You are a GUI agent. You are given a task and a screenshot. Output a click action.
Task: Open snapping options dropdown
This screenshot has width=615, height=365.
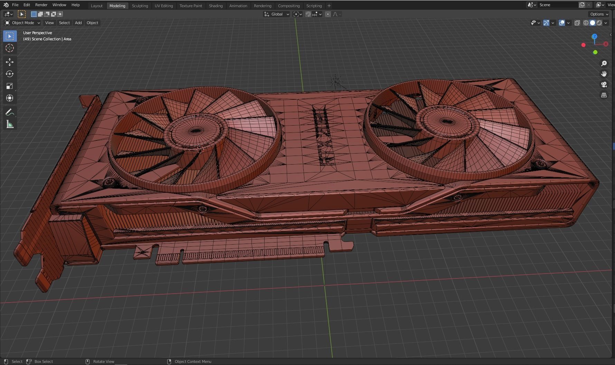point(317,14)
